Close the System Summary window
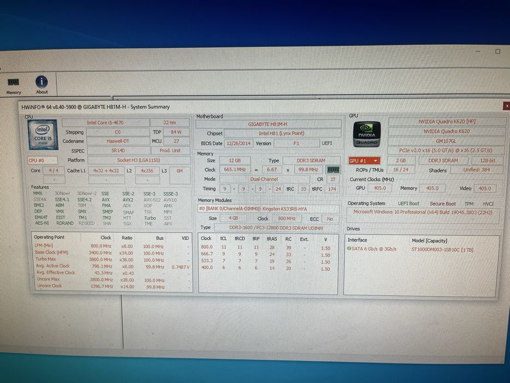The width and height of the screenshot is (510, 383). 506,106
